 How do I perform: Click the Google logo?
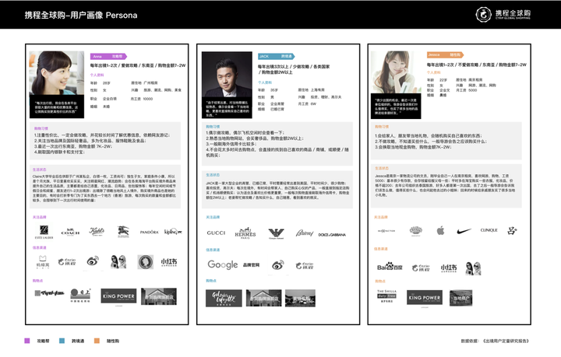coord(223,264)
